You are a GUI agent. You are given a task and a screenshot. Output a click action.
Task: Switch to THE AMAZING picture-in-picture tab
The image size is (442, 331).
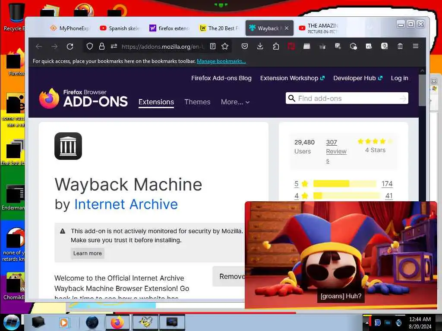click(319, 28)
